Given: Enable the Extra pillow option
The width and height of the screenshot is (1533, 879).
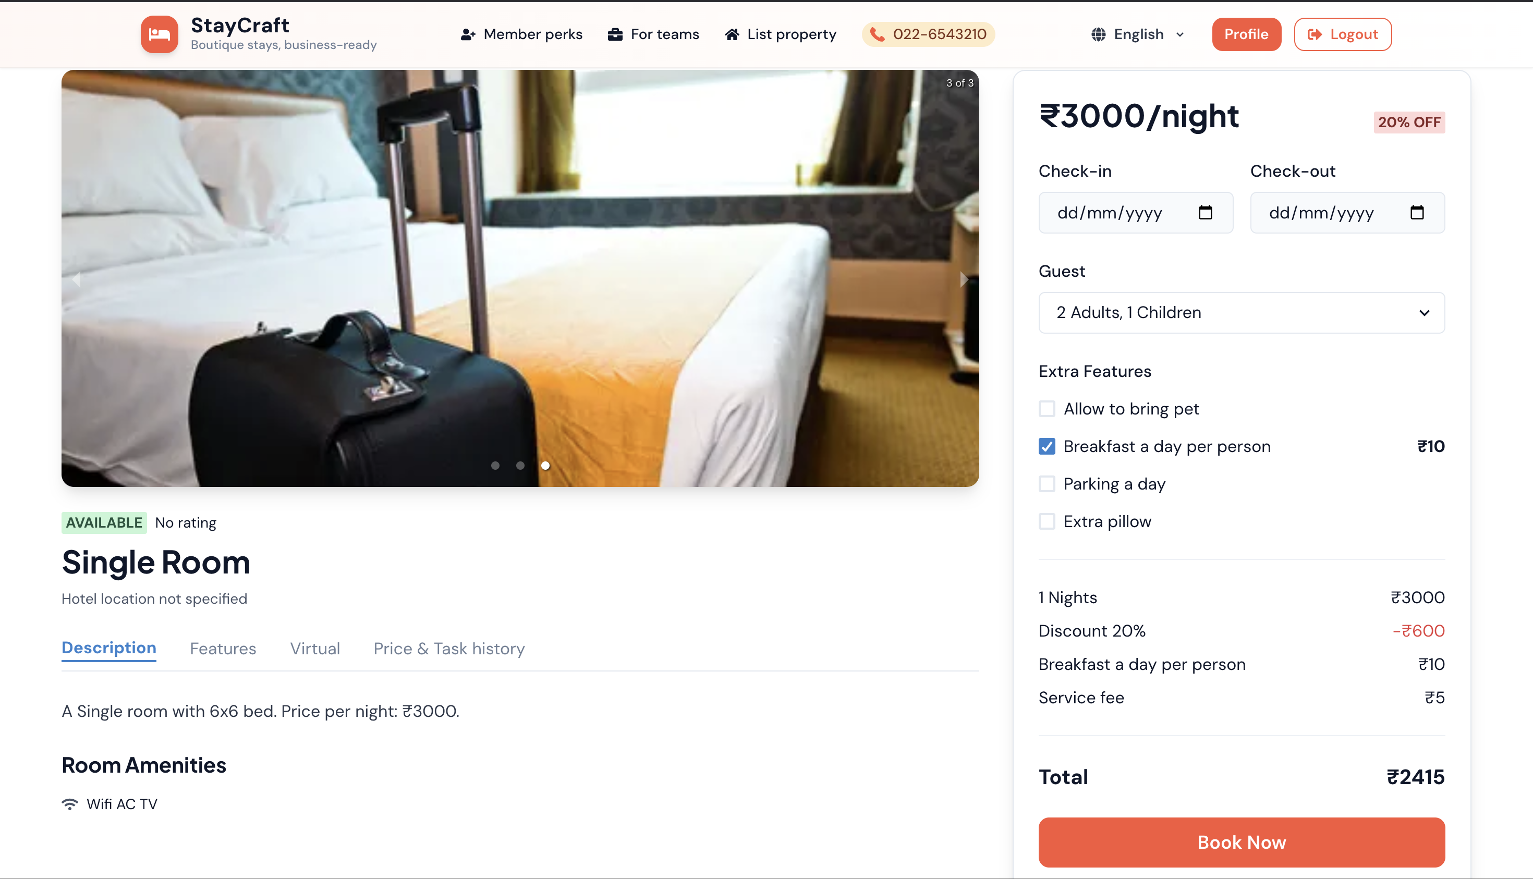Looking at the screenshot, I should (x=1047, y=521).
